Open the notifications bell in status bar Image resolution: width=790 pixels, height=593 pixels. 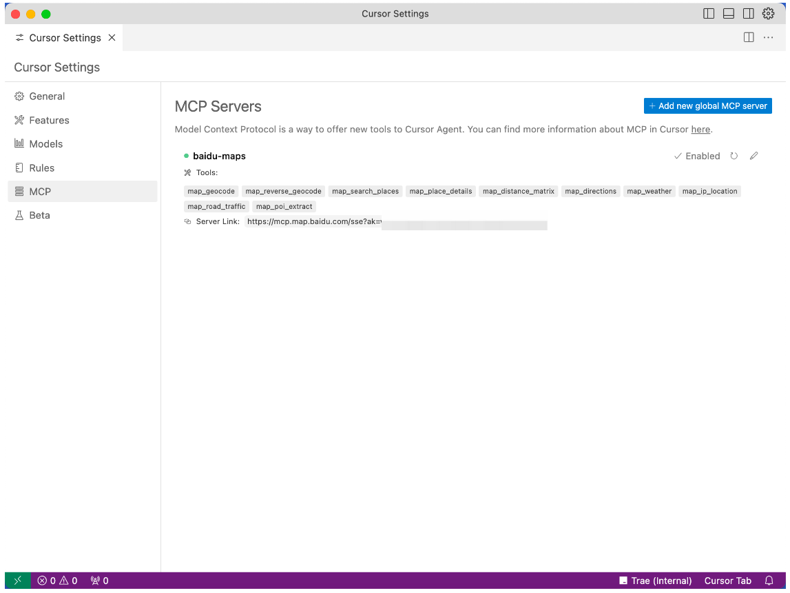[769, 581]
